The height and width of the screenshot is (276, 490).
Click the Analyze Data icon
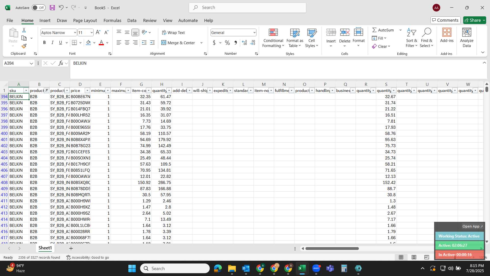pyautogui.click(x=467, y=38)
